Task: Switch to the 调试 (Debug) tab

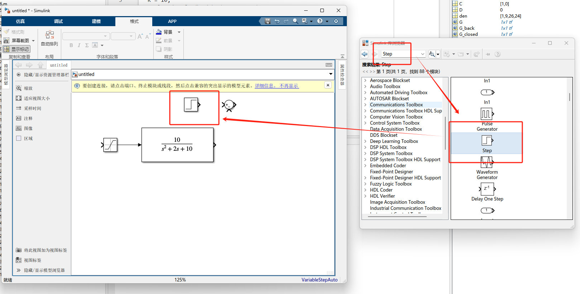Action: click(x=58, y=21)
